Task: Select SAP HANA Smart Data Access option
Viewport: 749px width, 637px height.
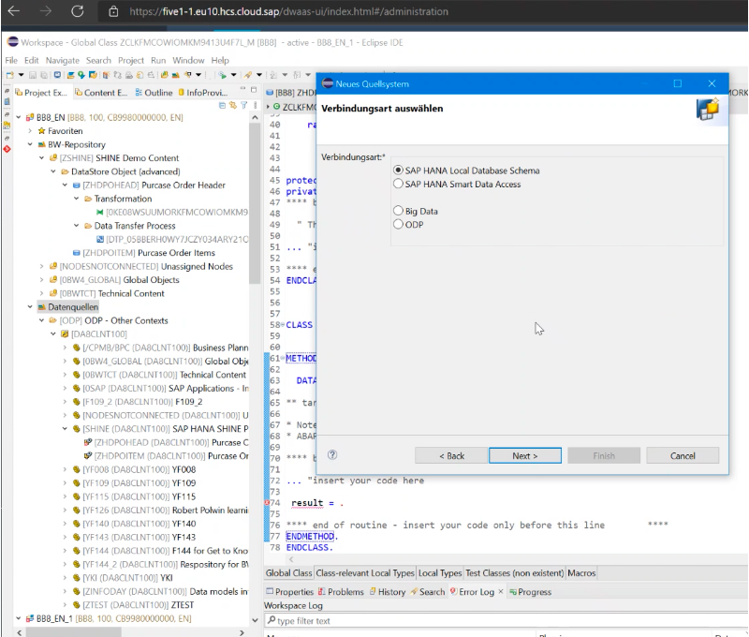Action: [398, 184]
